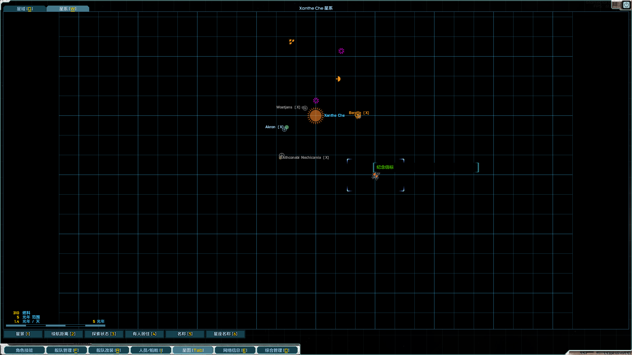Click the ship icon at the 纪念信标 marker
This screenshot has width=632, height=355.
(375, 176)
